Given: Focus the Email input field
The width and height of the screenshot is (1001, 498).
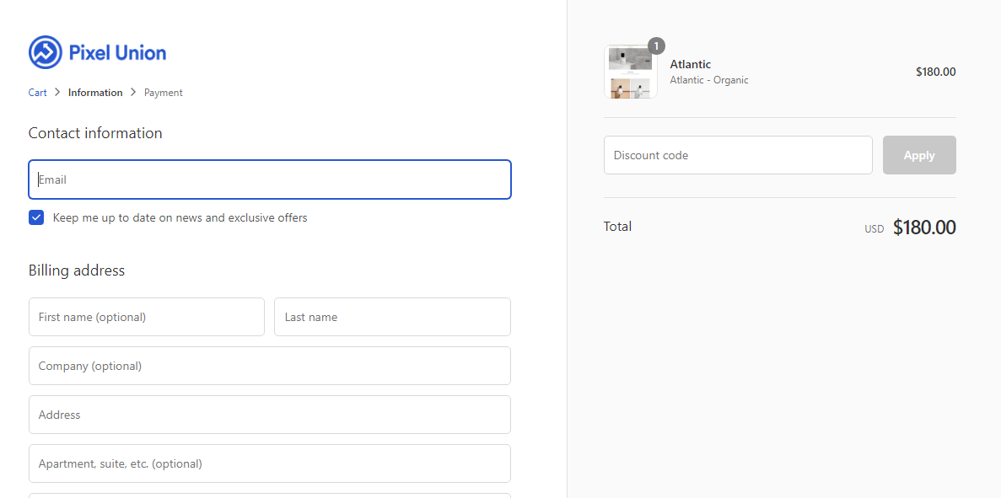Looking at the screenshot, I should pyautogui.click(x=270, y=179).
